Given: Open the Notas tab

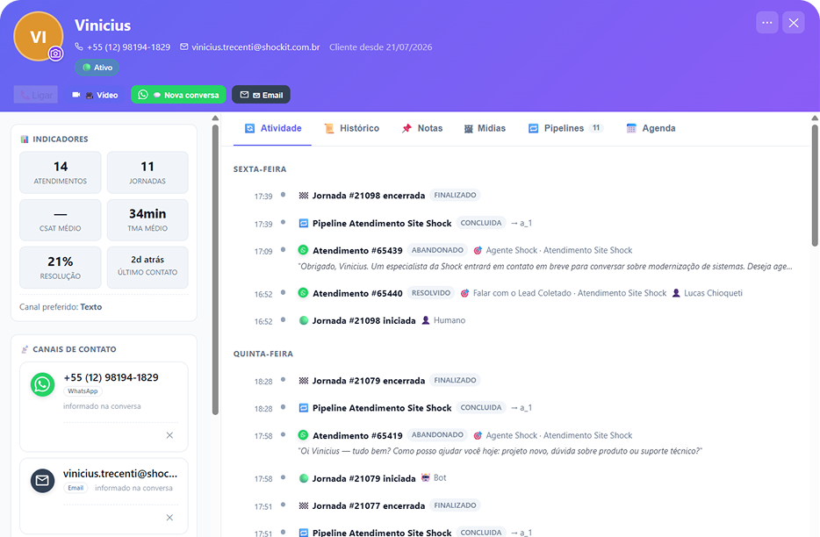Looking at the screenshot, I should point(422,128).
